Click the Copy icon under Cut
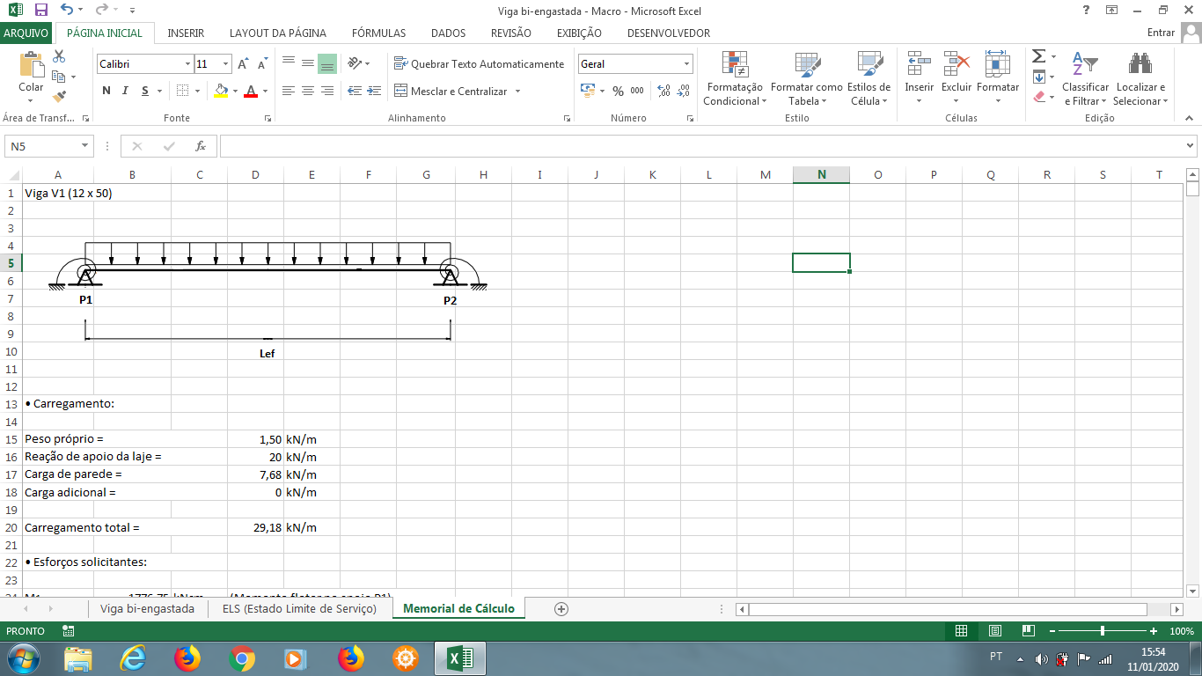Viewport: 1202px width, 676px height. coord(59,77)
